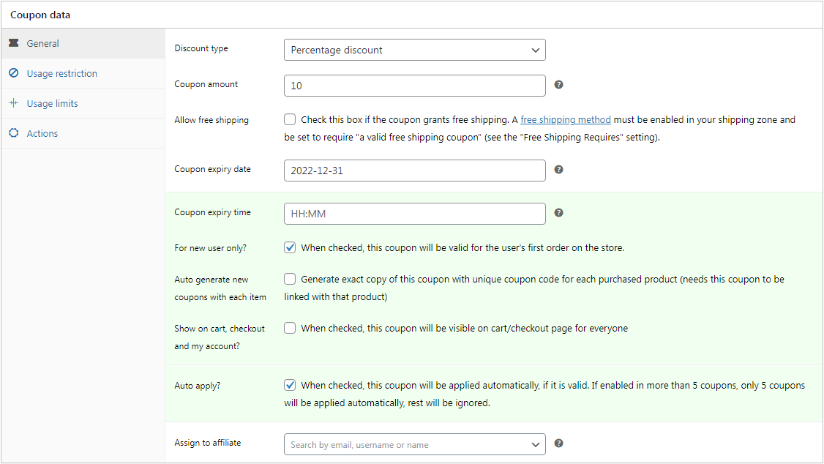
Task: Switch to the Actions tab
Action: 83,133
